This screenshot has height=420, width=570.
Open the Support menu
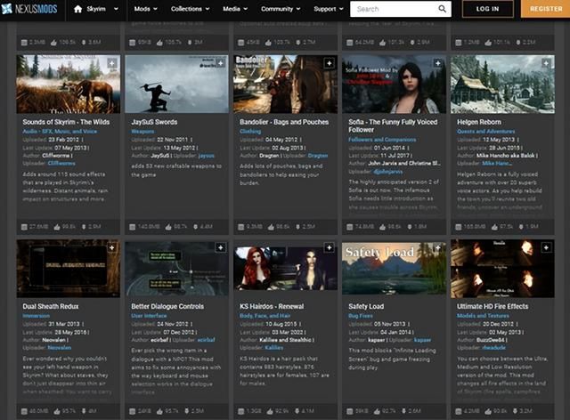[329, 9]
